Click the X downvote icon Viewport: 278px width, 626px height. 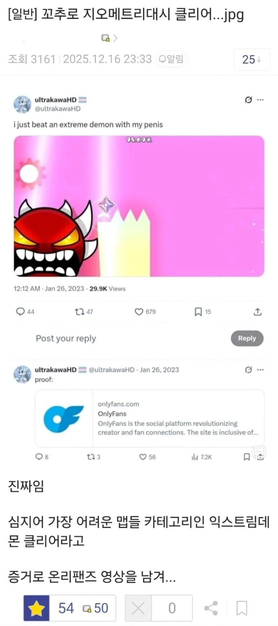click(138, 608)
